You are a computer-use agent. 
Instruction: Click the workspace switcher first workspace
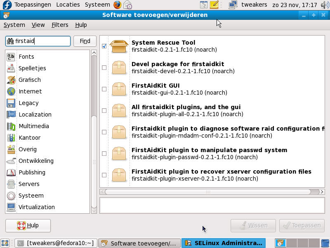(280, 243)
